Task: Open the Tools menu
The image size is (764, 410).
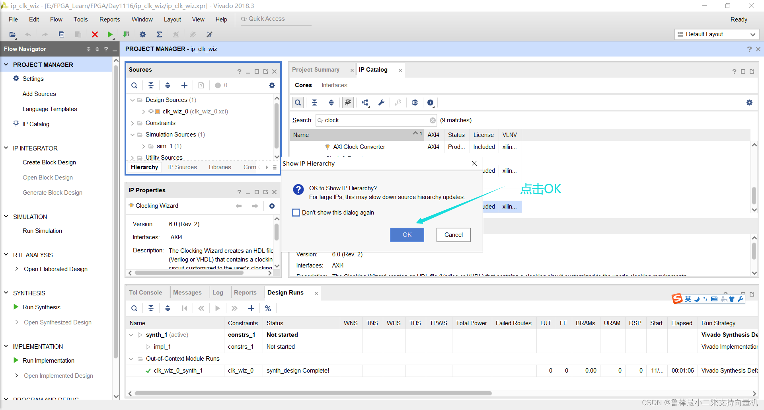Action: tap(80, 20)
